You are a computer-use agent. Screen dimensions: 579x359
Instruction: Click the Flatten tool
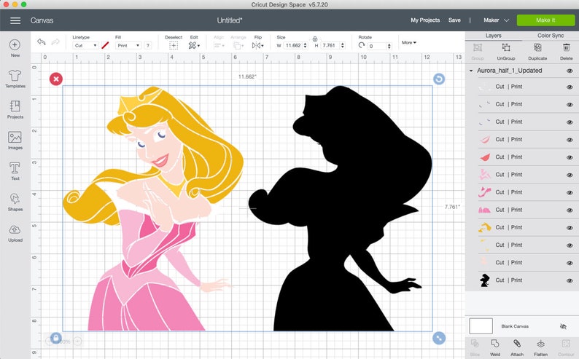[540, 348]
